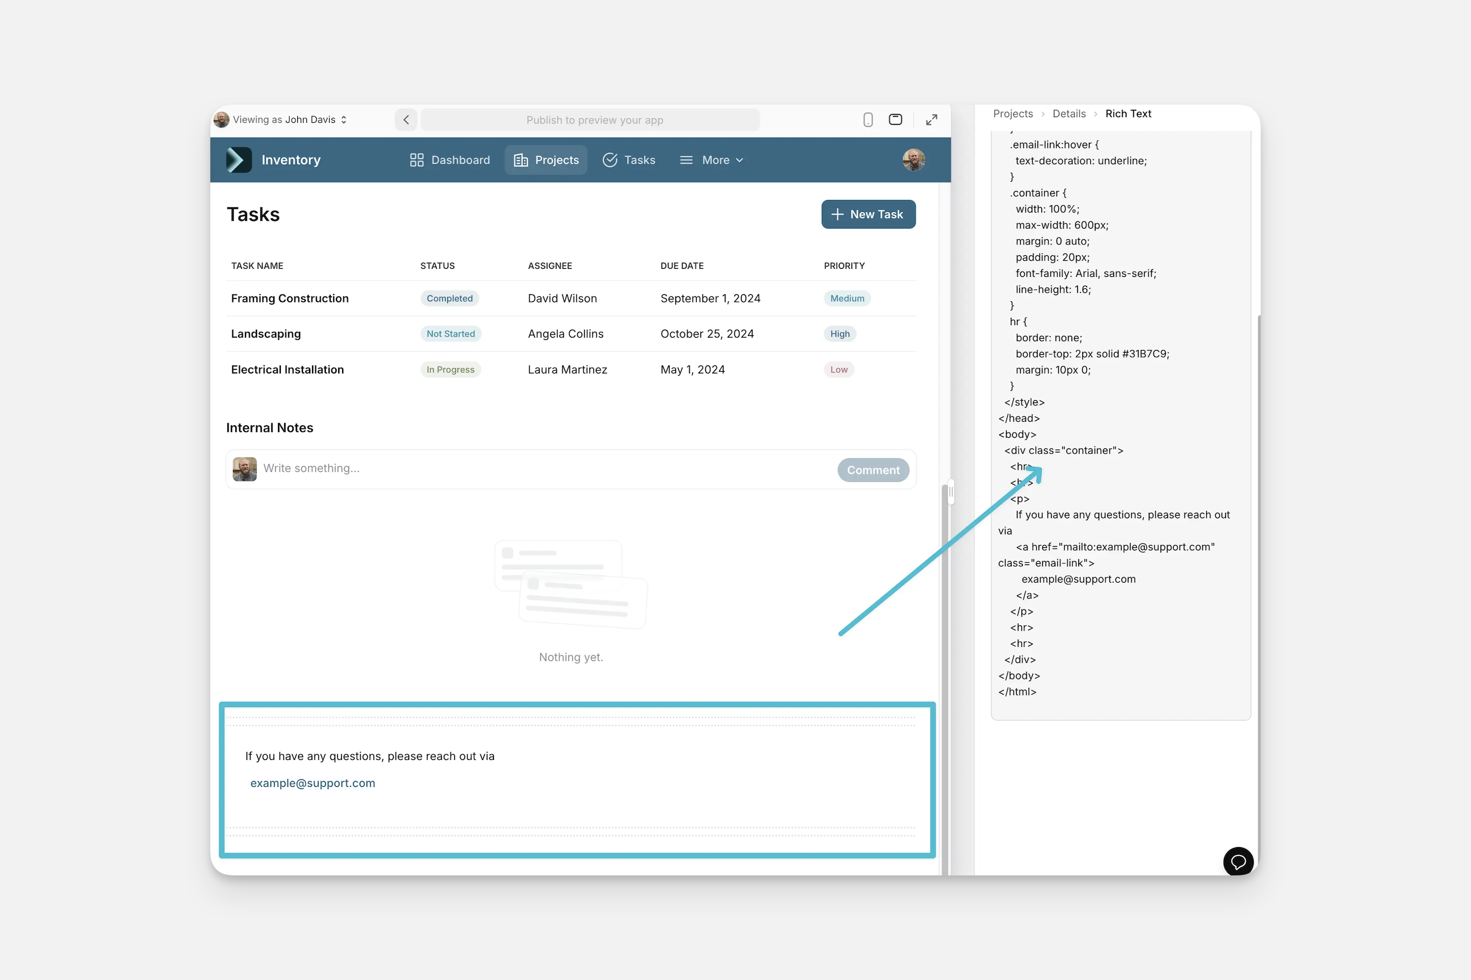This screenshot has width=1471, height=980.
Task: Click due date October 25, 2024
Action: (x=708, y=334)
